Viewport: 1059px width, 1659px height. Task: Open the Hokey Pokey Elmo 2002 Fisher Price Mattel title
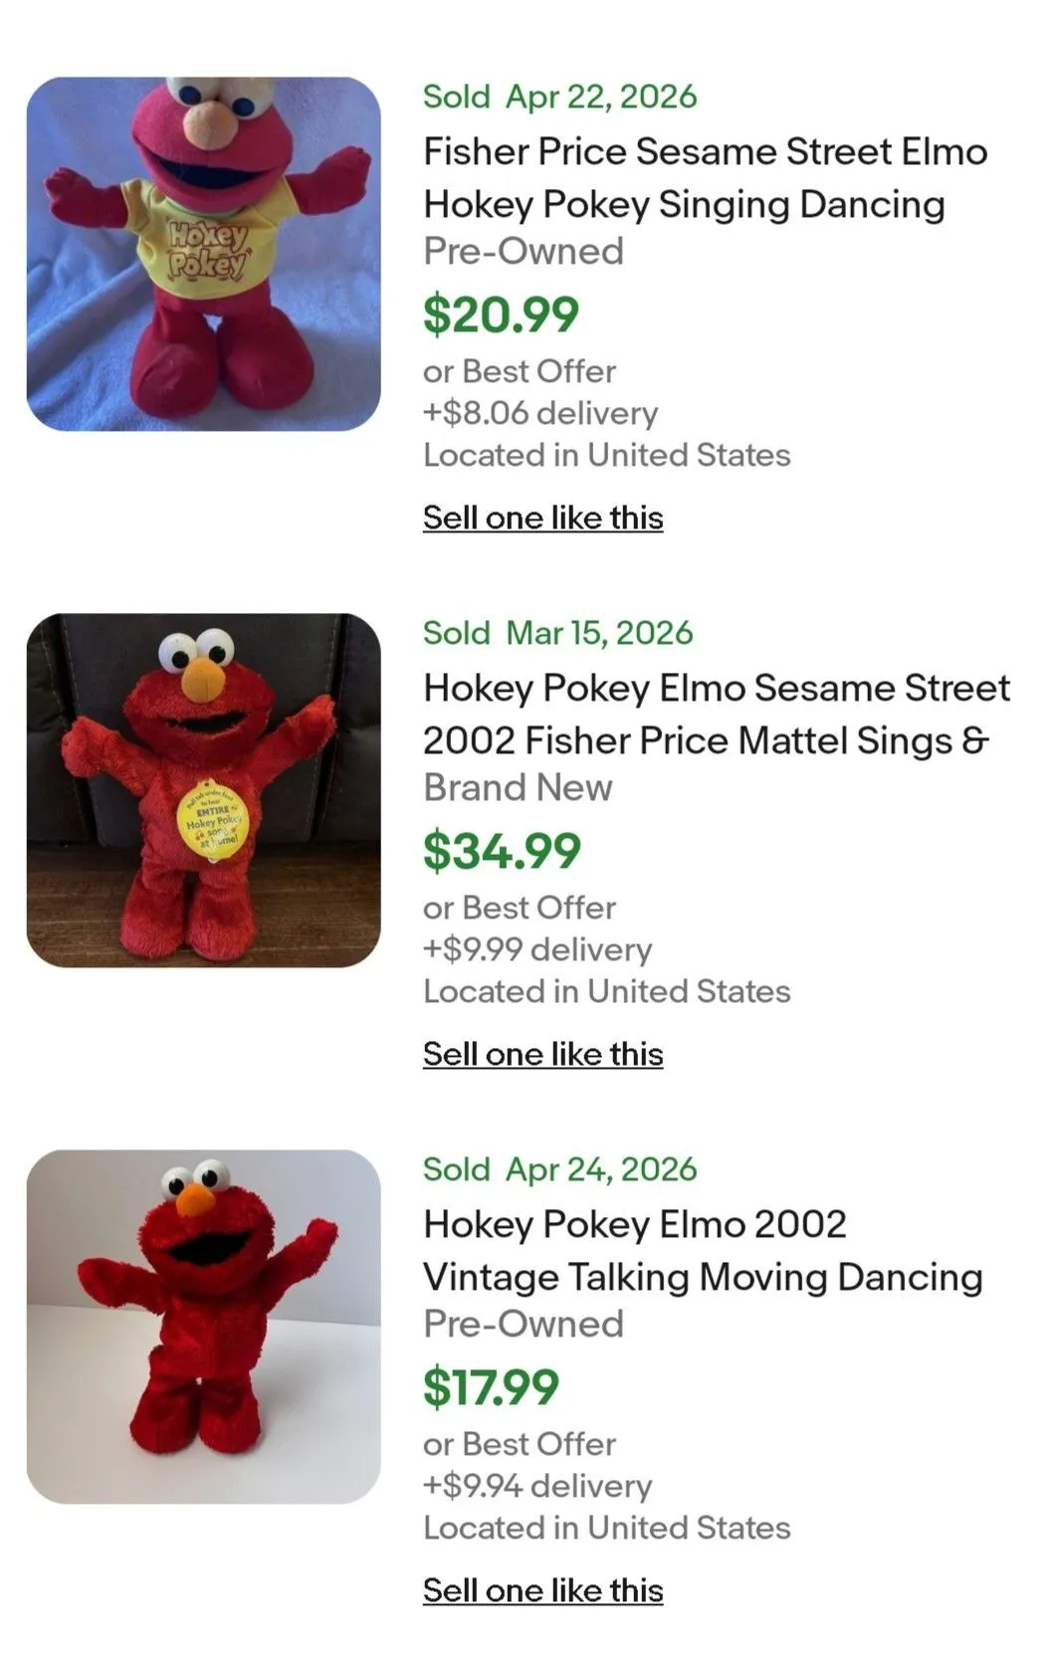click(717, 715)
